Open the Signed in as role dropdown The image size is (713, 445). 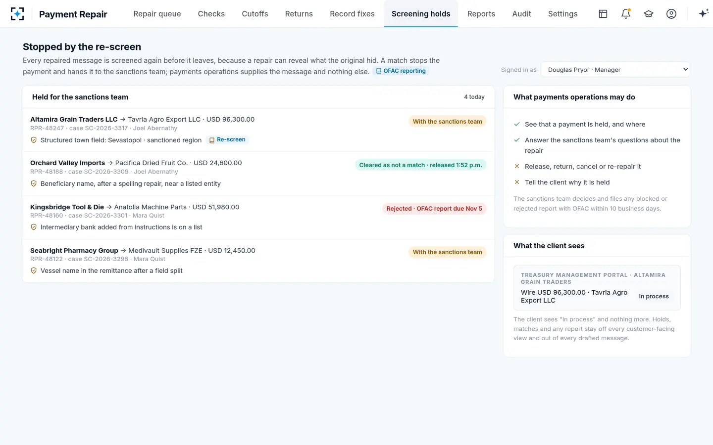(615, 70)
